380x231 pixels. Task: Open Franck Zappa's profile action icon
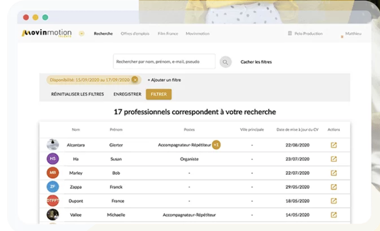[x=334, y=187]
